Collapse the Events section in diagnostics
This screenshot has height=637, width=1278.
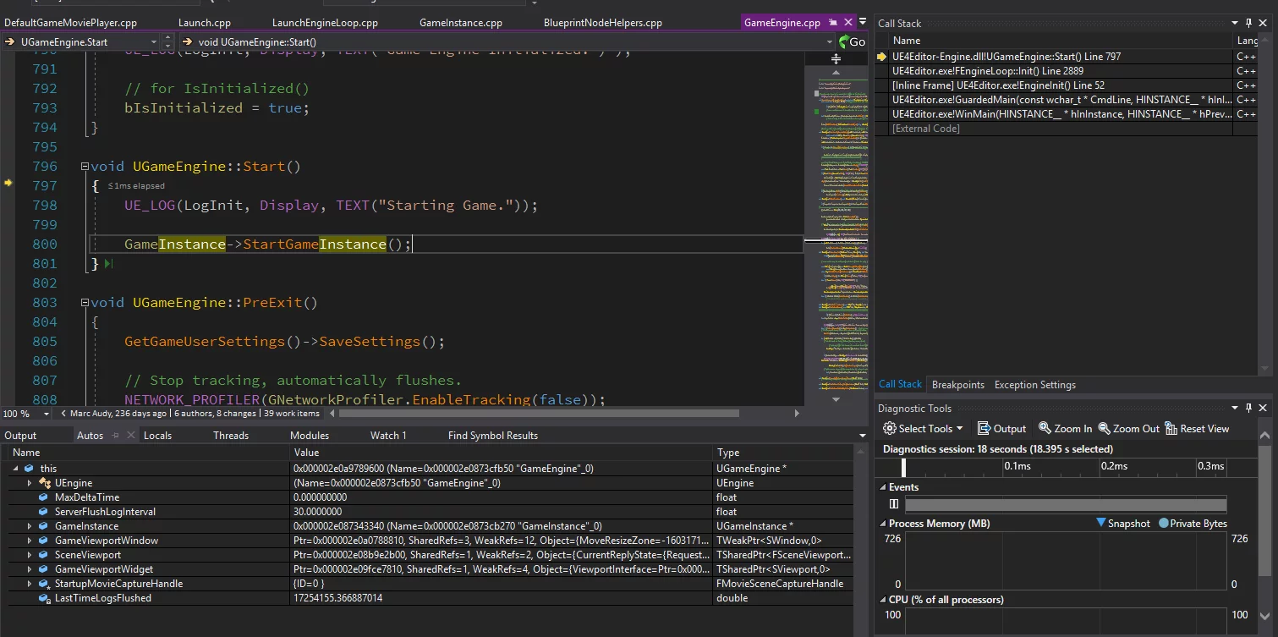[883, 487]
